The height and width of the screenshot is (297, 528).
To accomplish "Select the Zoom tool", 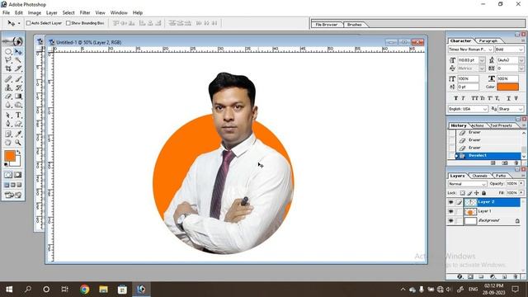I will click(x=18, y=143).
